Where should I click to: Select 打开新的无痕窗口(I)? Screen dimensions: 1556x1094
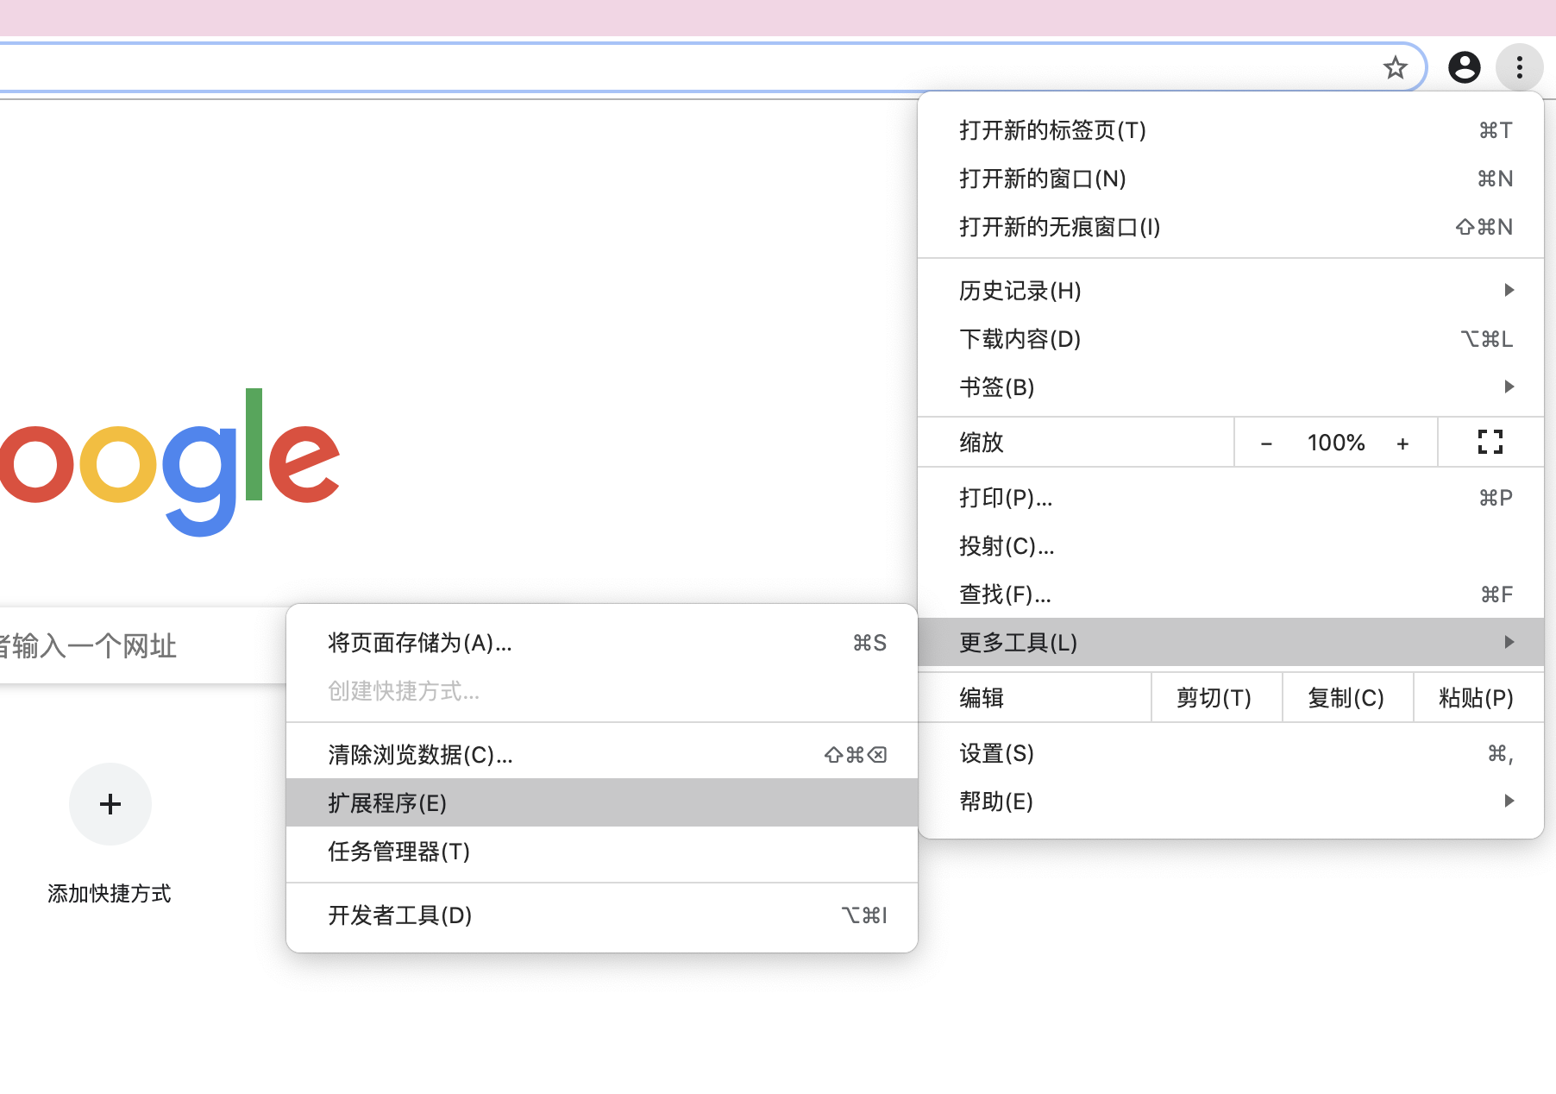[1059, 227]
